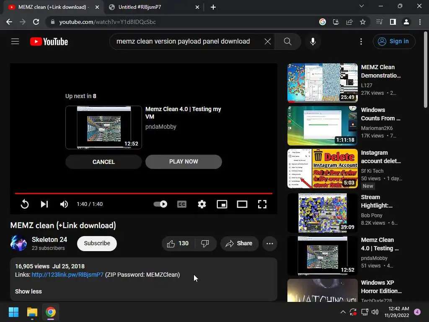Screen dimensions: 429x322
Task: Open Skeleton 24 channel name
Action: pos(49,239)
